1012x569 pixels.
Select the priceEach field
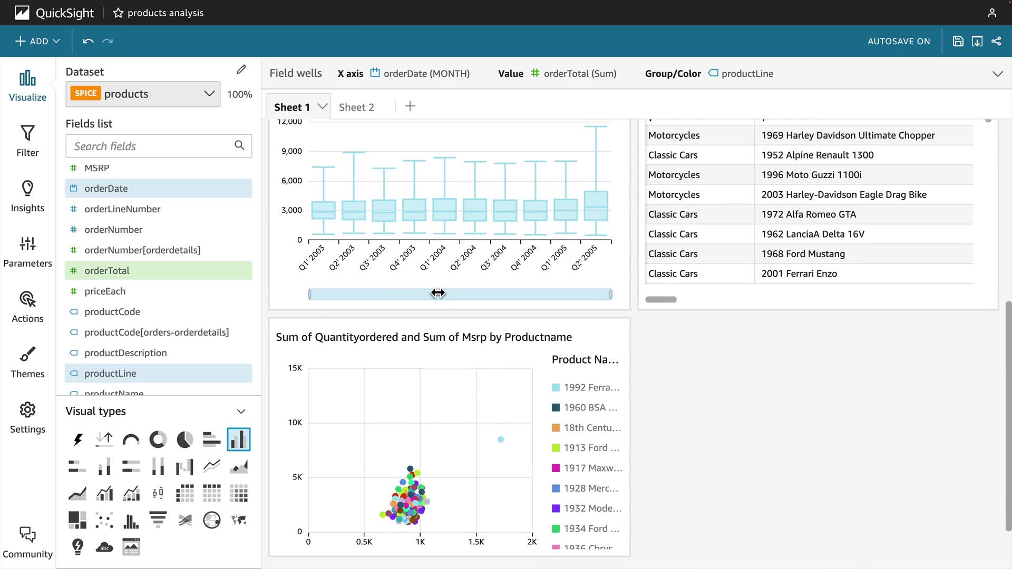click(105, 291)
